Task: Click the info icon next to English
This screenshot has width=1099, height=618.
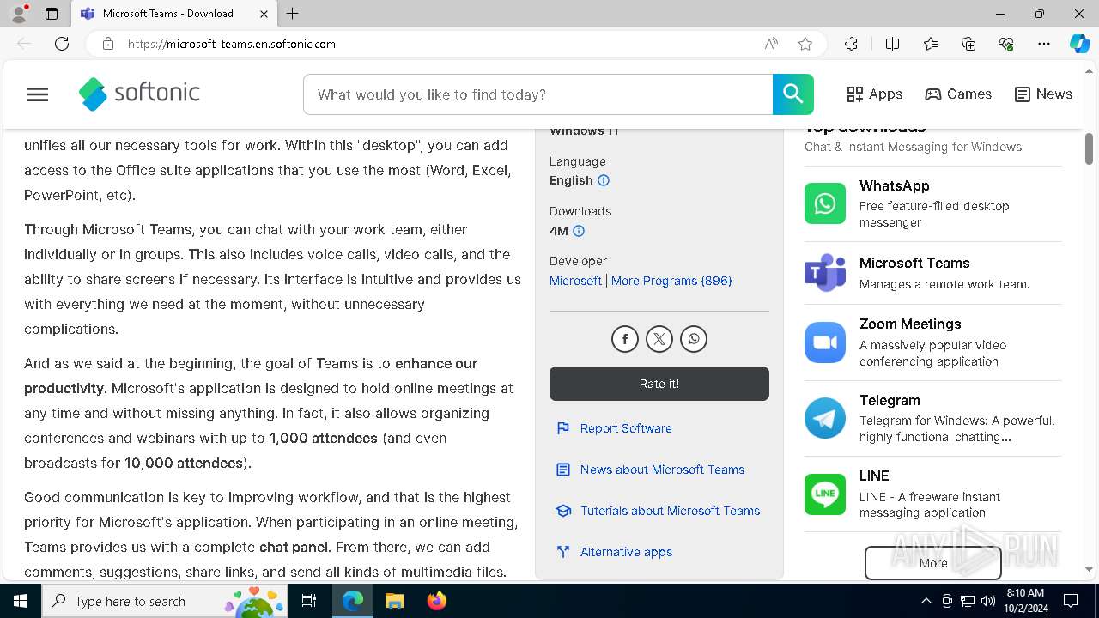Action: coord(604,180)
